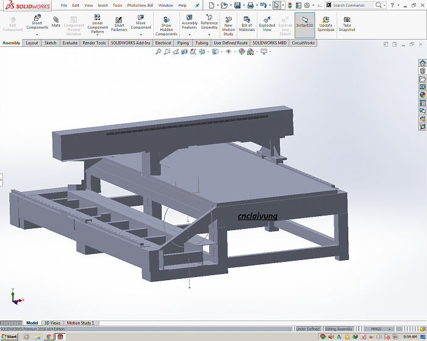The width and height of the screenshot is (427, 341).
Task: Expand Move Component dropdown arrow
Action: click(x=141, y=35)
